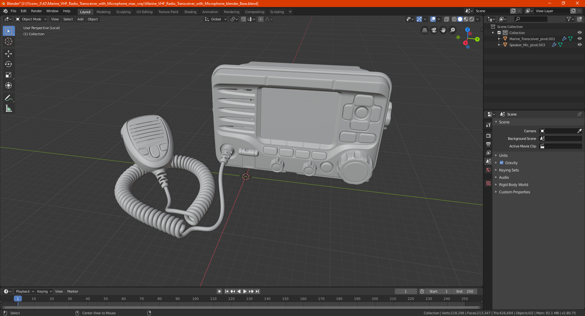The width and height of the screenshot is (585, 316).
Task: Uncheck the Collection exclude checkbox
Action: pos(499,33)
